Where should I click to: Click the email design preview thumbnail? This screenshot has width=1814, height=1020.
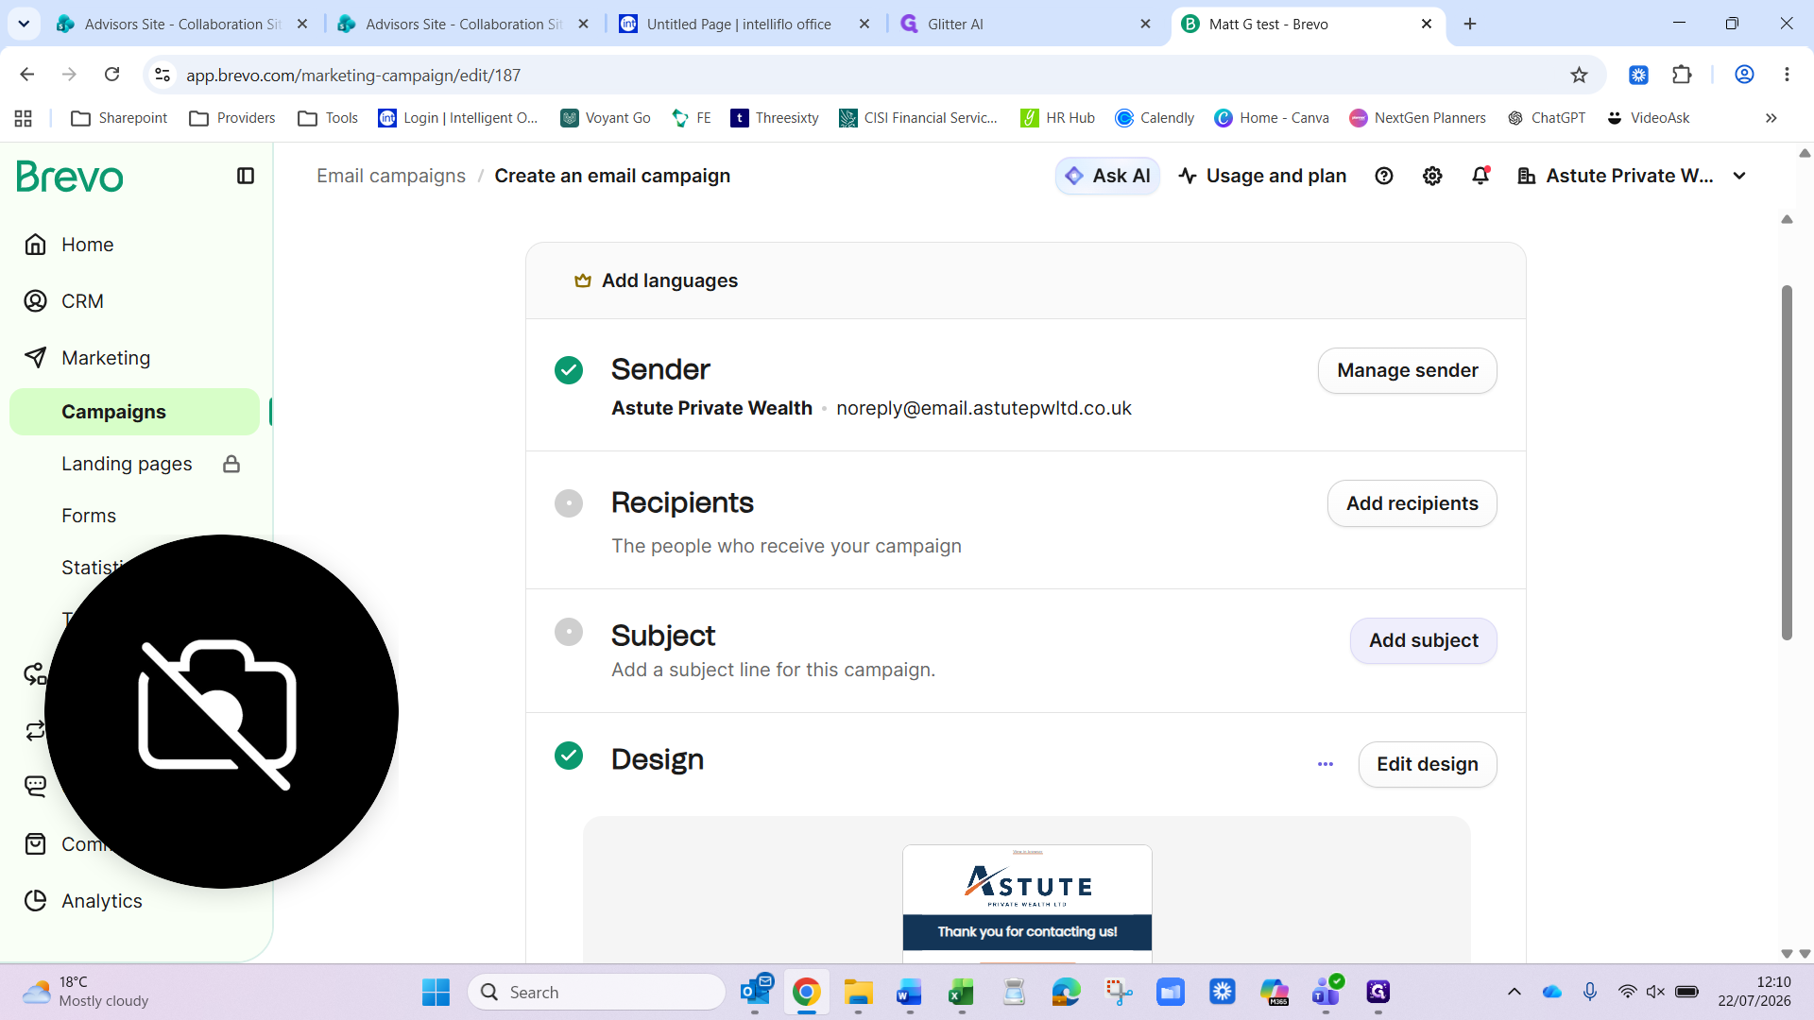click(x=1027, y=904)
